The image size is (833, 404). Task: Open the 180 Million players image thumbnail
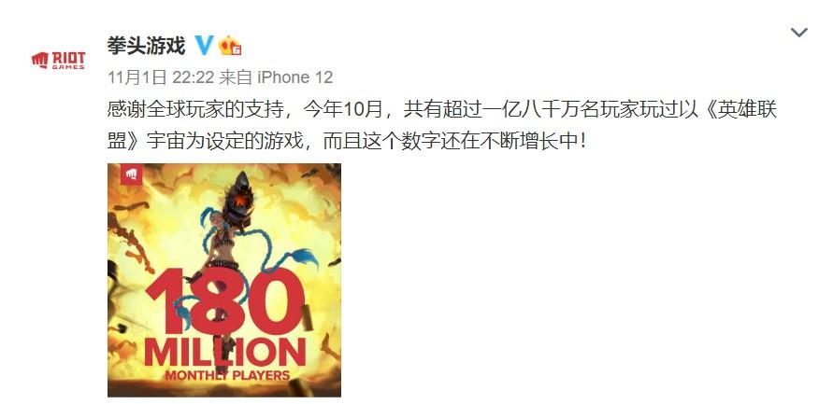click(x=224, y=280)
